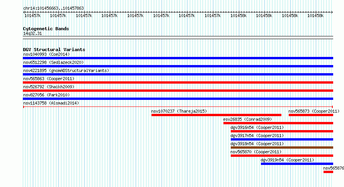Open nsv1070237 (Thareja2015) variant label
Screen dimensions: 344x187
(179, 111)
